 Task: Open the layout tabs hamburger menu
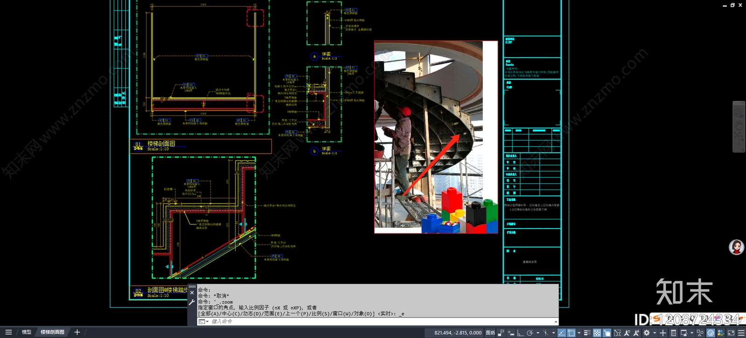[x=8, y=332]
